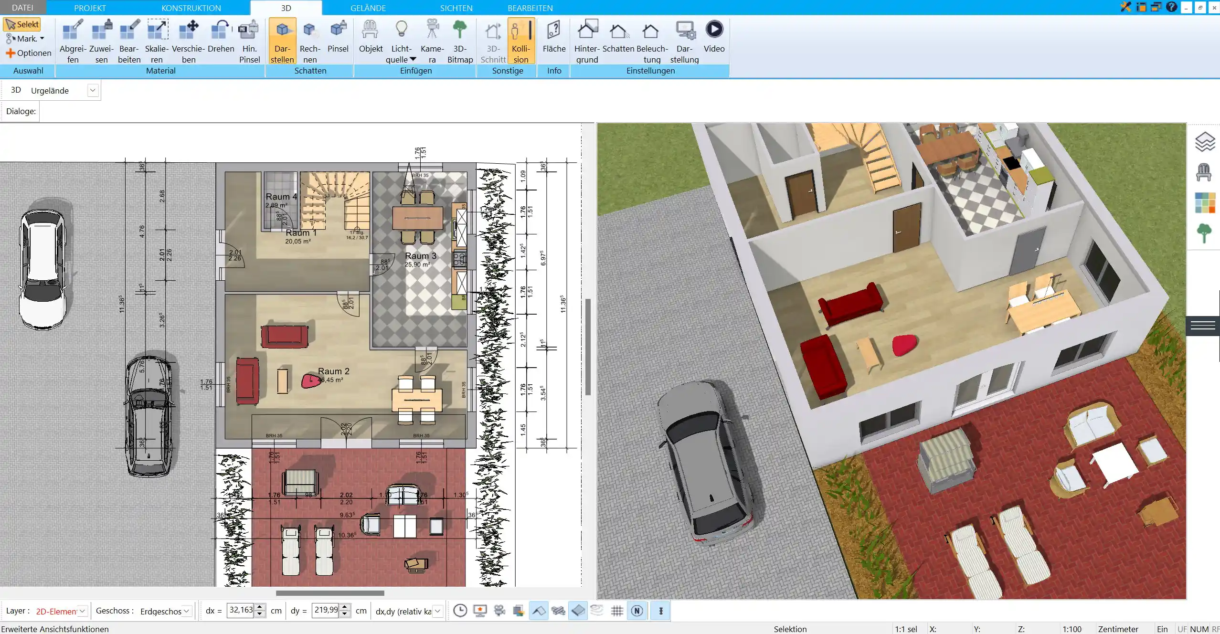Viewport: 1220px width, 634px height.
Task: Open Darstellung settings
Action: click(x=684, y=41)
